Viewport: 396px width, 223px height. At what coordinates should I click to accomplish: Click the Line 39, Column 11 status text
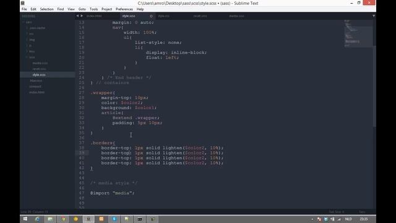click(x=34, y=212)
